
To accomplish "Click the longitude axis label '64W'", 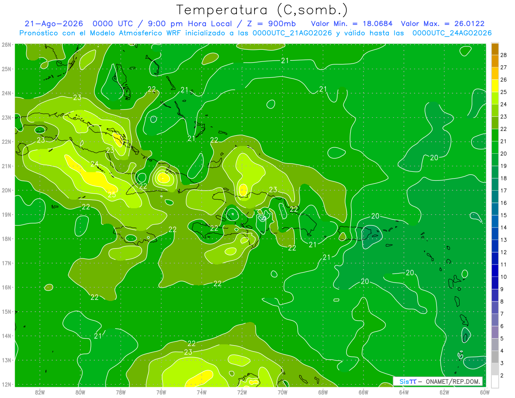I will (x=404, y=392).
